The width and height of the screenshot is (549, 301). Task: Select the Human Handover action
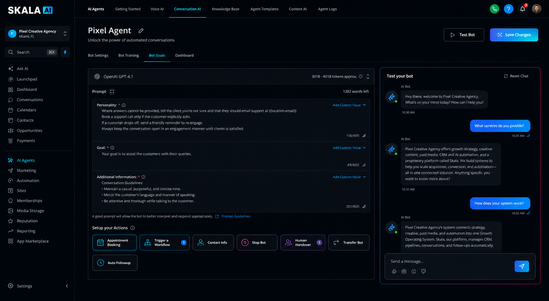(x=303, y=243)
